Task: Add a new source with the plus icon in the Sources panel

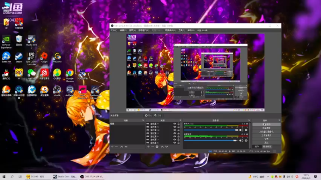Action: click(148, 147)
